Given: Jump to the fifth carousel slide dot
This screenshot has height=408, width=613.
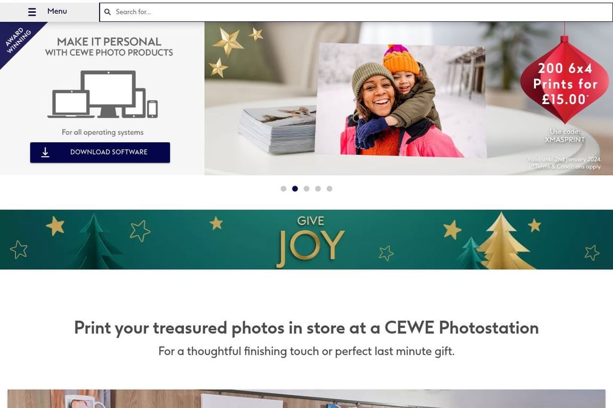Looking at the screenshot, I should pos(329,189).
